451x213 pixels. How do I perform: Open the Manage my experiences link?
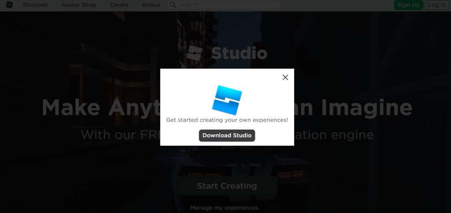point(224,208)
